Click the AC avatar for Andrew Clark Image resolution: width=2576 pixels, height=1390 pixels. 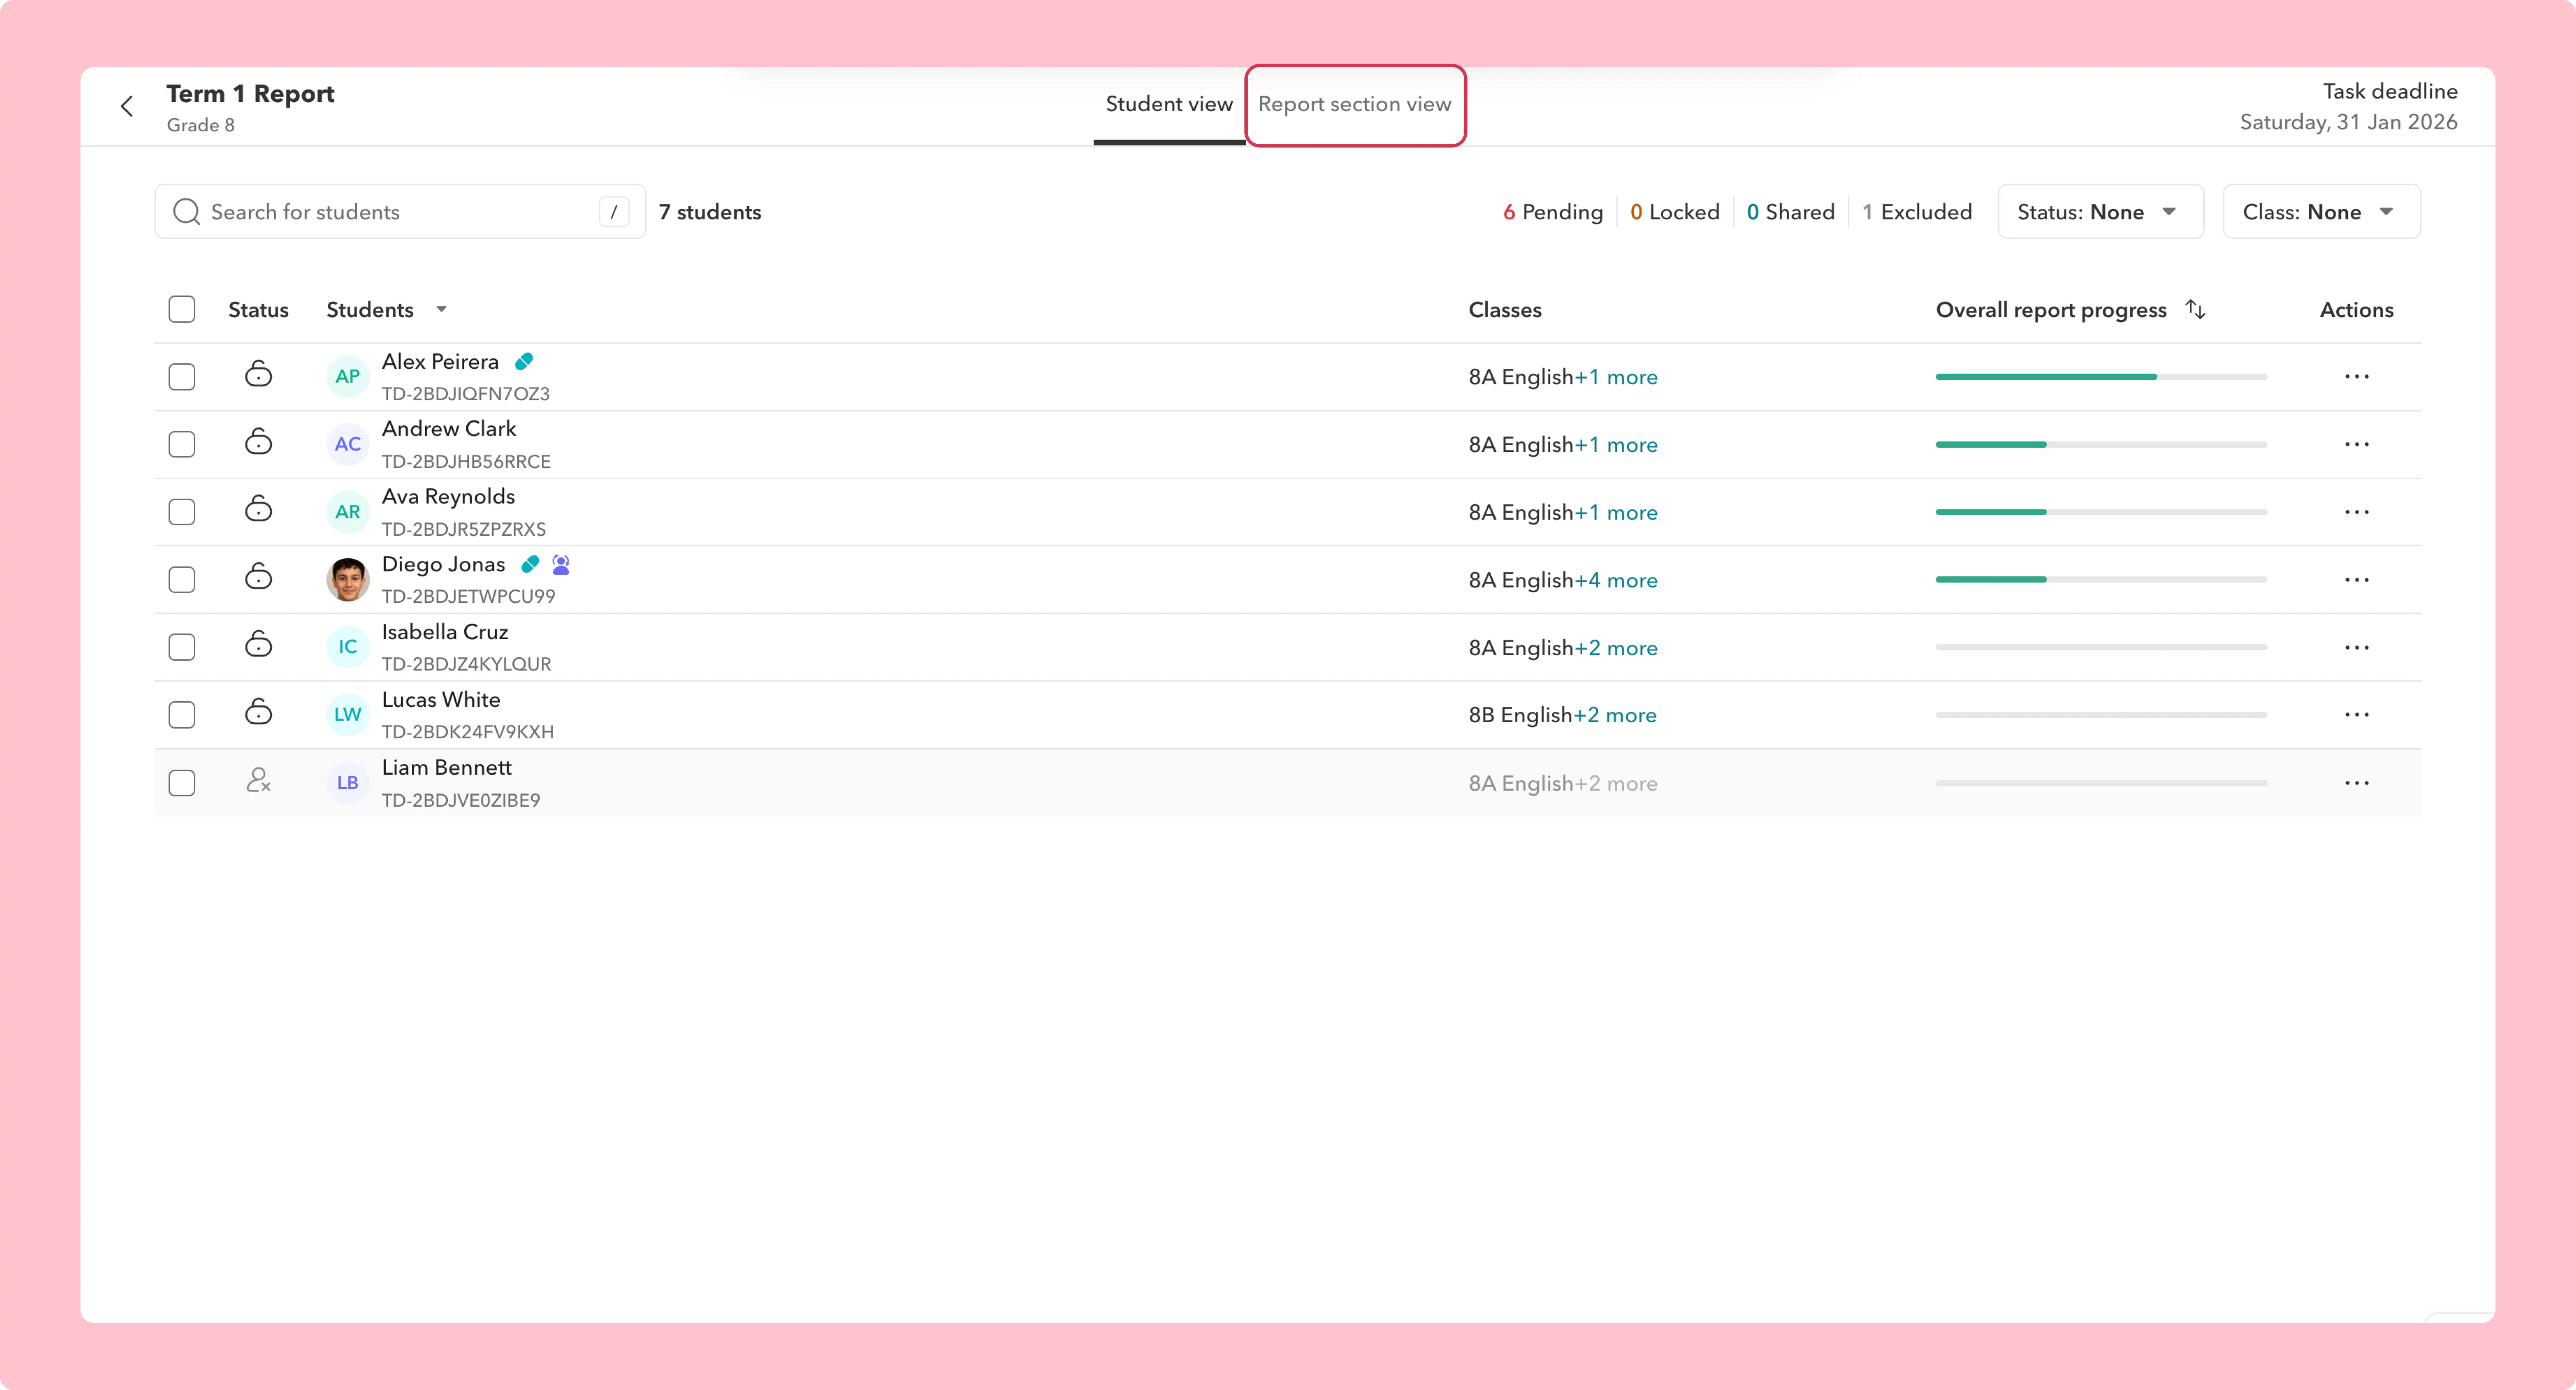point(348,444)
